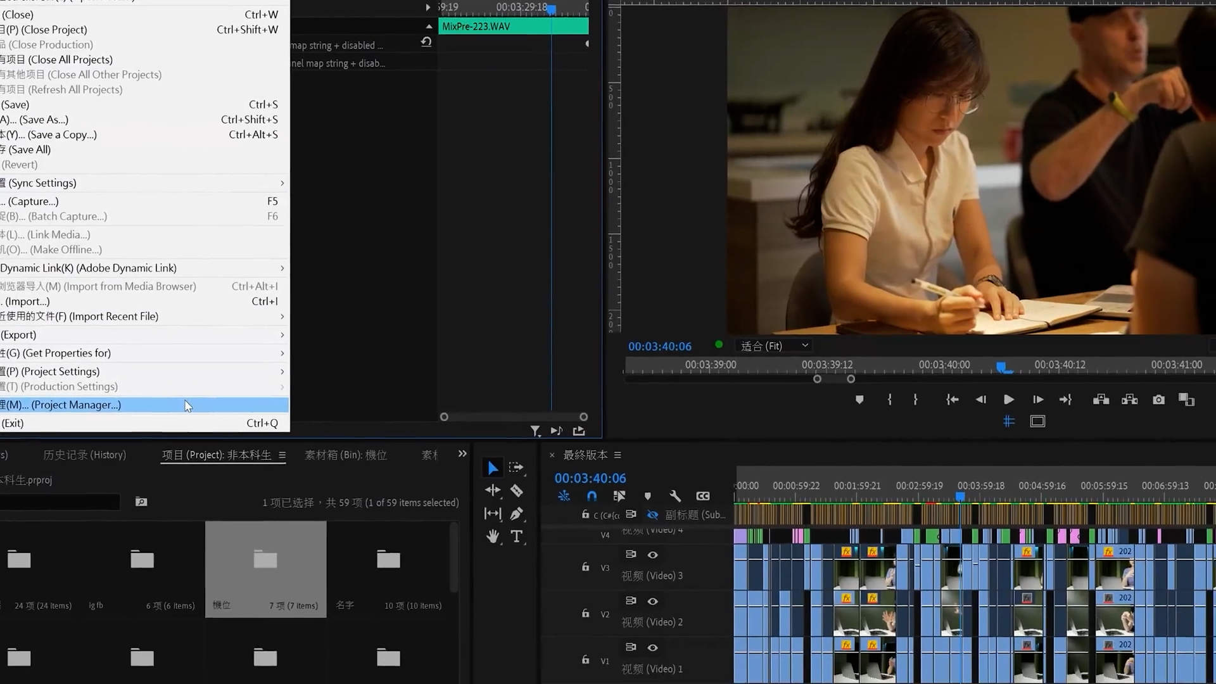
Task: Open the selected 7 items bin folder
Action: (265, 560)
